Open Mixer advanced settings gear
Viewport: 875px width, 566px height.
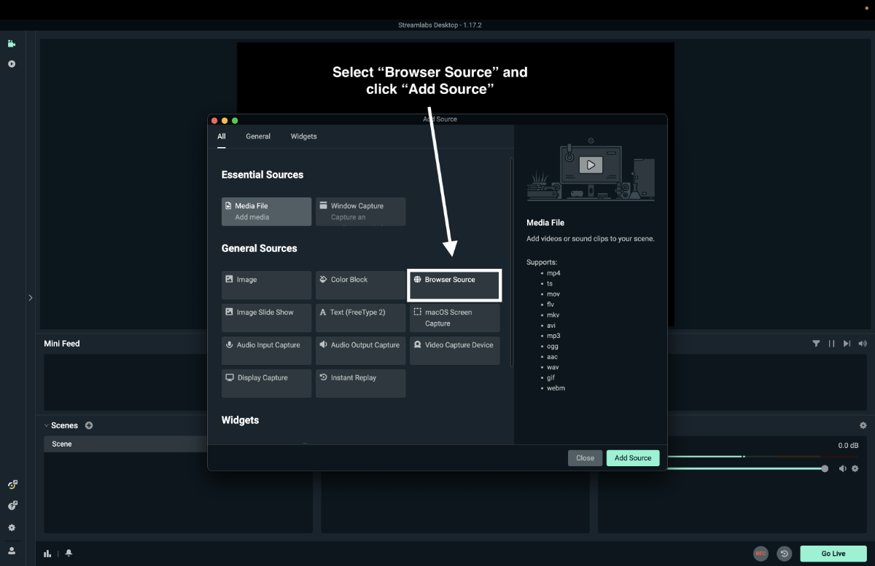coord(863,425)
